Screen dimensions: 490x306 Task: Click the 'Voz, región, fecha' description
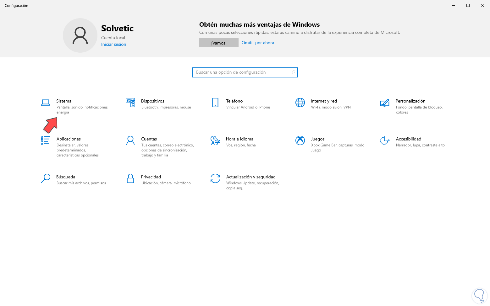pos(241,145)
